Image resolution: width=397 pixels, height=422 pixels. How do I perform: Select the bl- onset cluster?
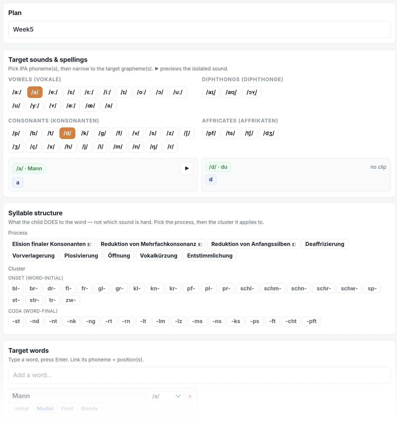[16, 288]
